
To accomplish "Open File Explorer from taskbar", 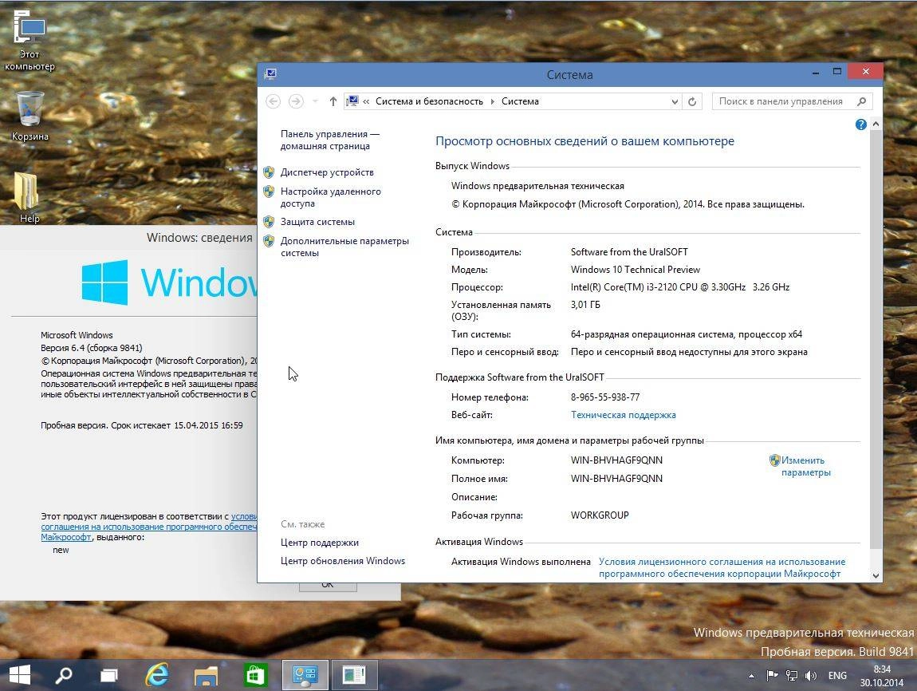I will [x=205, y=675].
